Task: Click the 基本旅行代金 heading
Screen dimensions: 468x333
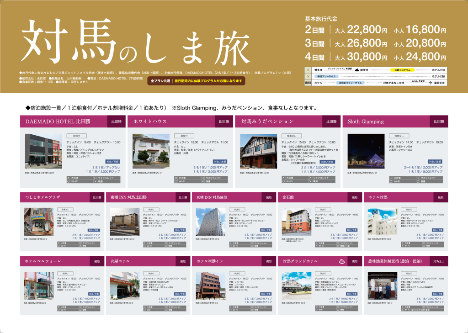Action: tap(321, 19)
